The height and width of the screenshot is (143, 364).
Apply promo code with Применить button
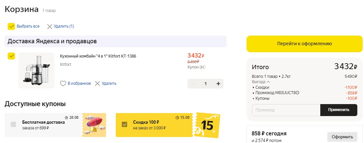[x=338, y=110]
